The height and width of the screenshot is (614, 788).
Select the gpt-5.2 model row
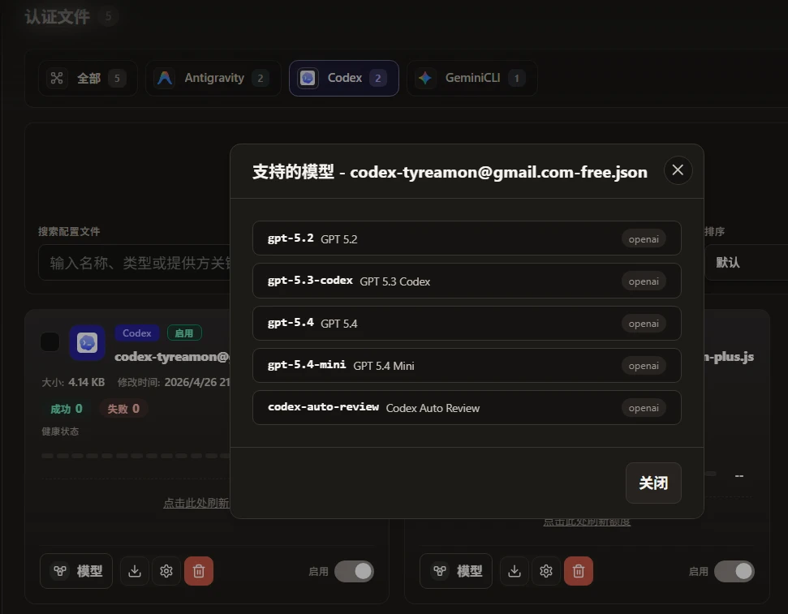[x=467, y=238]
